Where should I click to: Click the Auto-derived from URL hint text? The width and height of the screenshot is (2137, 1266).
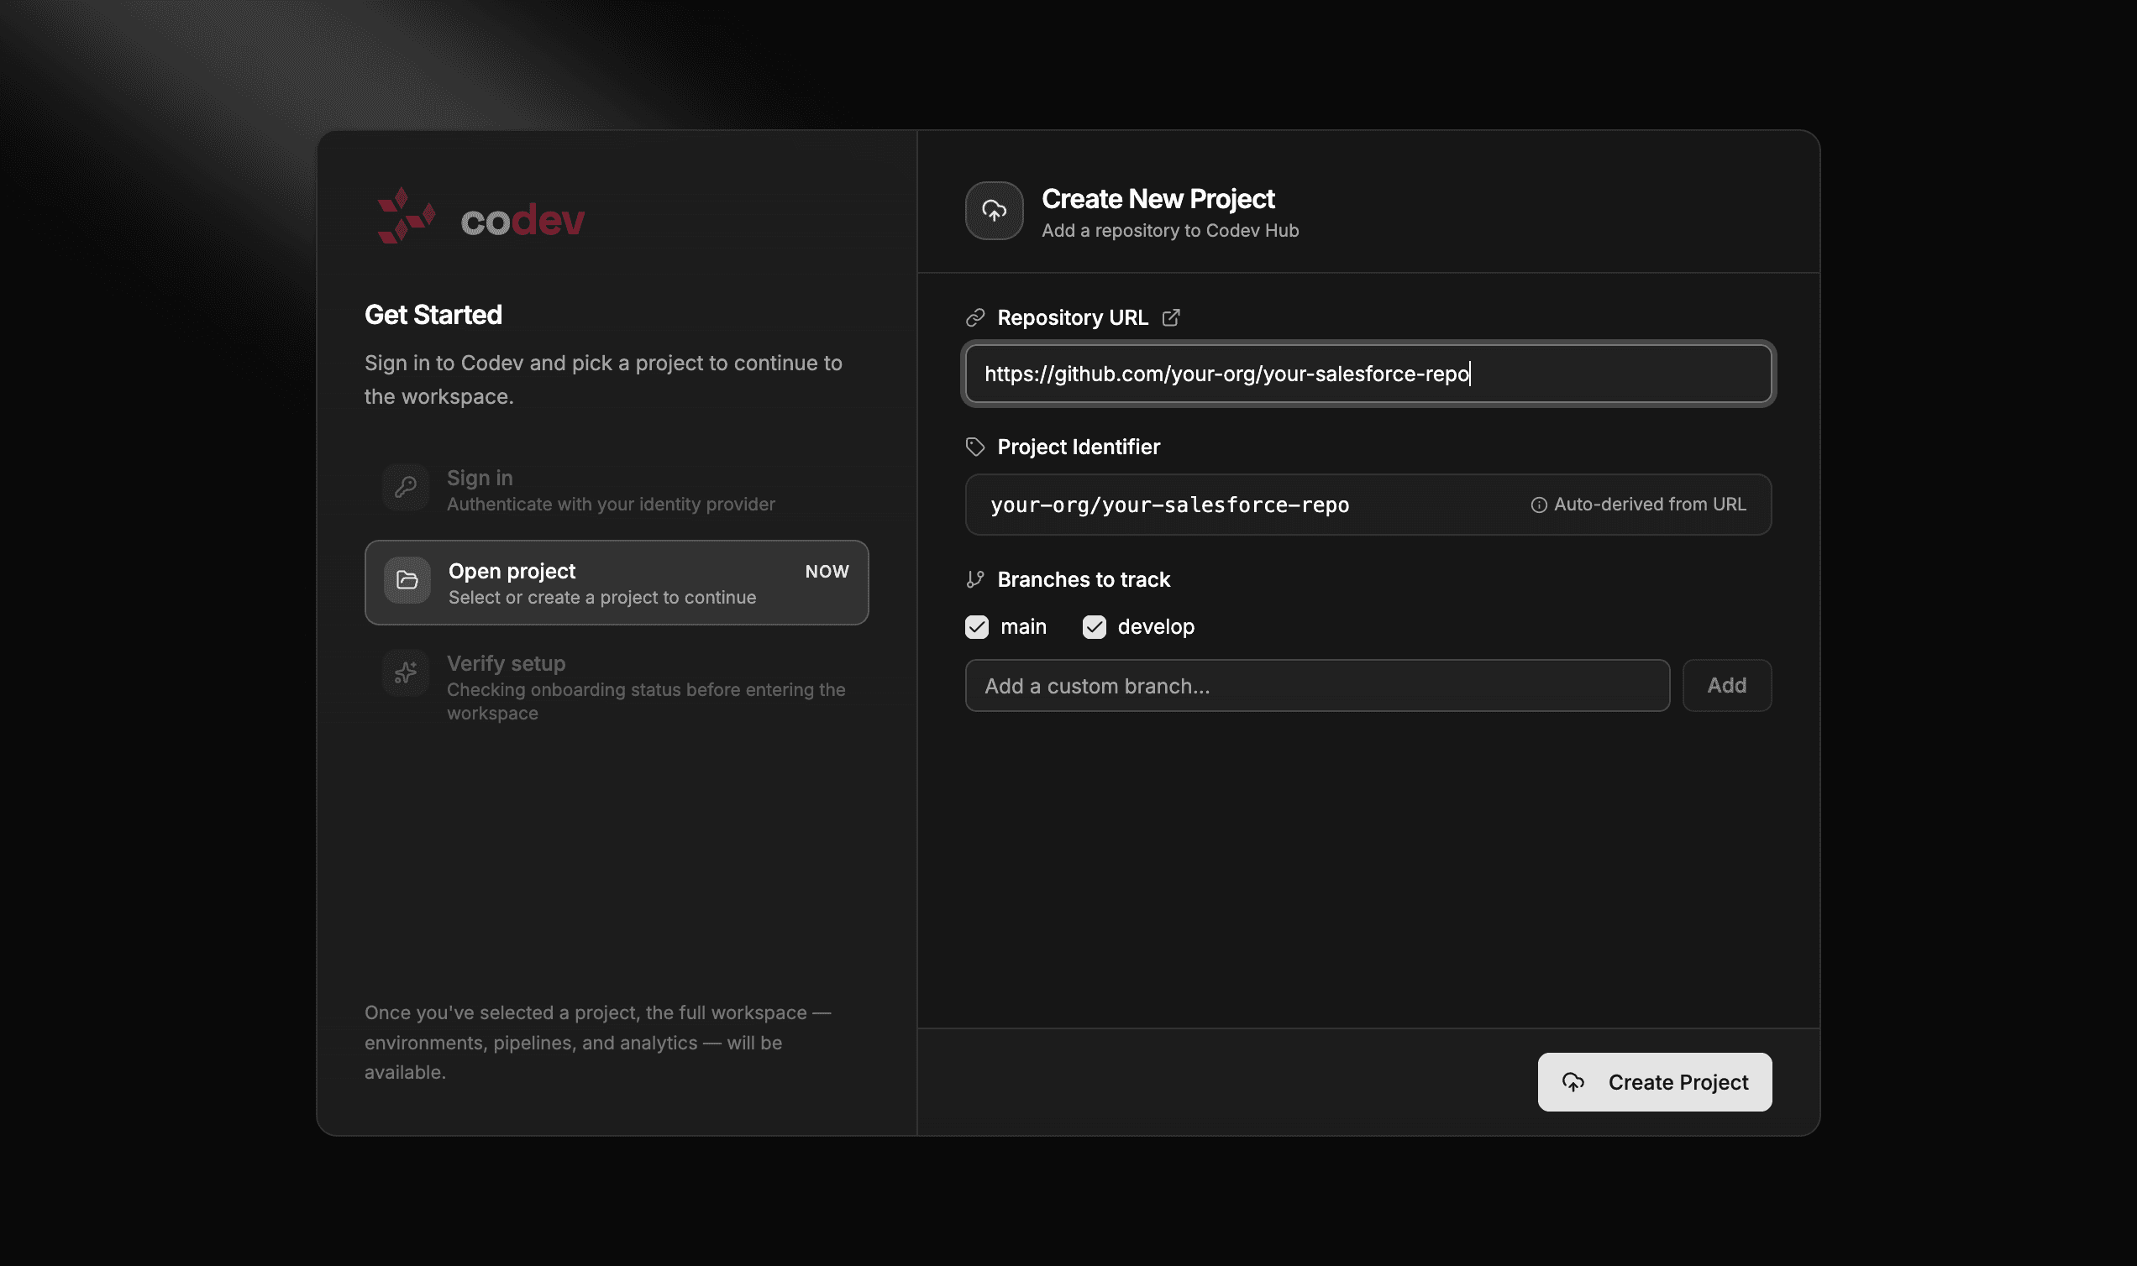pos(1650,505)
